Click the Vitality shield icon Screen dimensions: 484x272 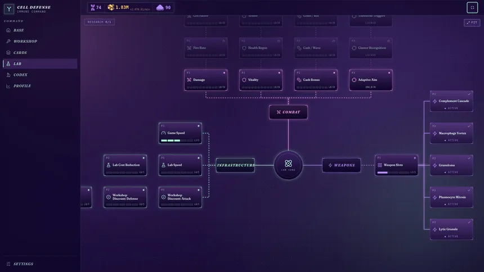pyautogui.click(x=244, y=80)
